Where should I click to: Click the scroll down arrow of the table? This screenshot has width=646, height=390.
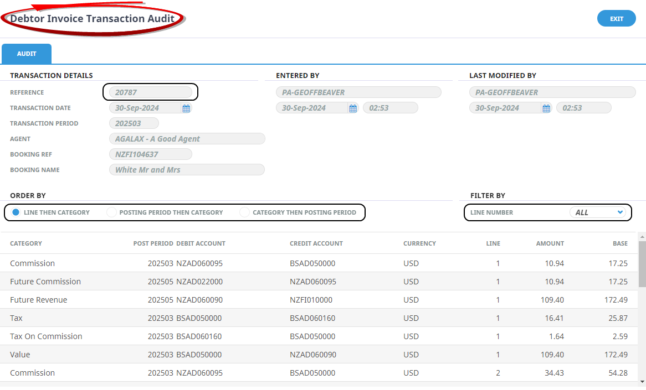(642, 382)
